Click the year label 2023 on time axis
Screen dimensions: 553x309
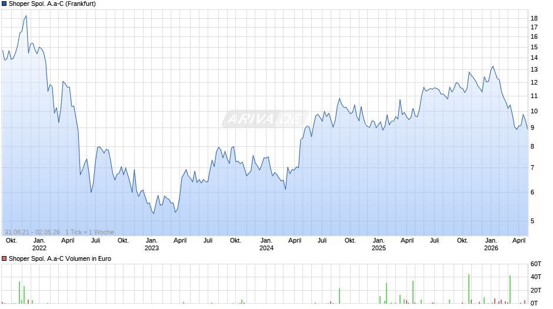[152, 248]
